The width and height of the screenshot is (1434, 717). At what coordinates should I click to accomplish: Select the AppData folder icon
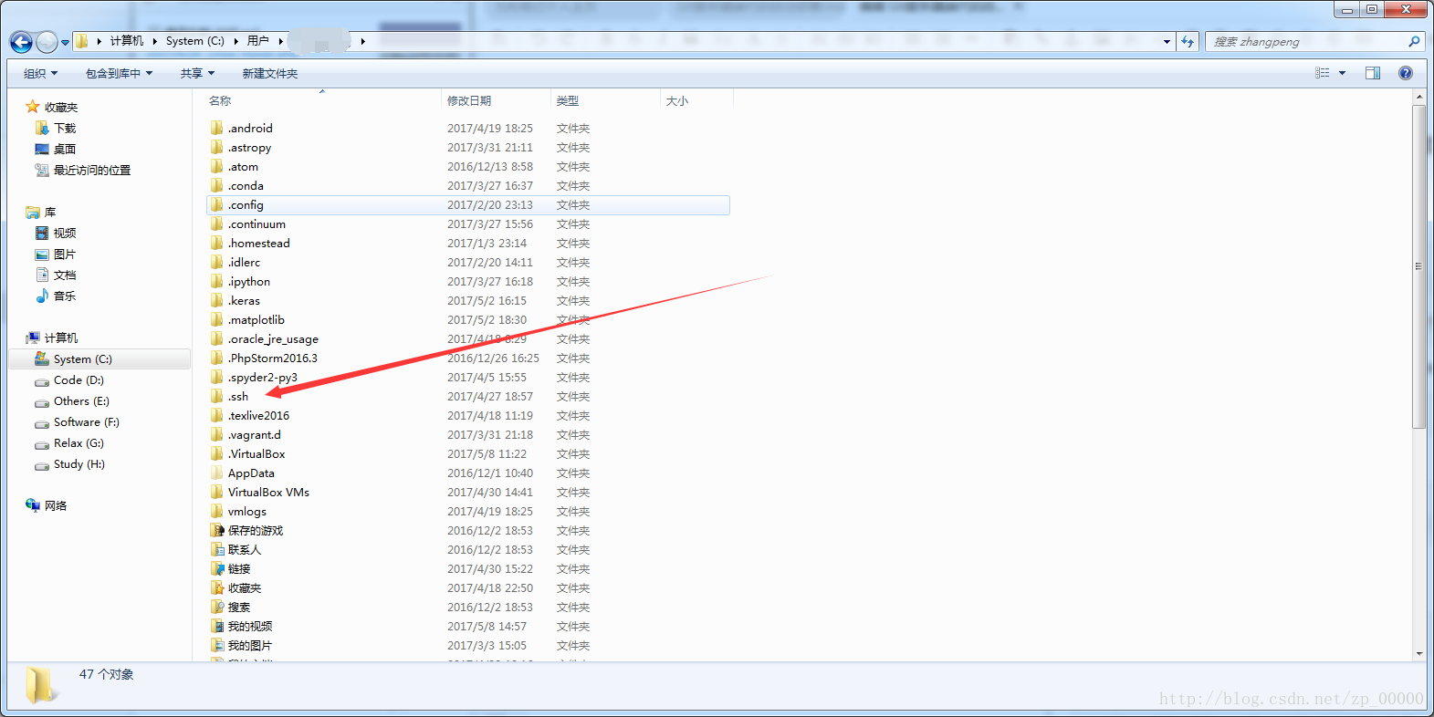[216, 473]
